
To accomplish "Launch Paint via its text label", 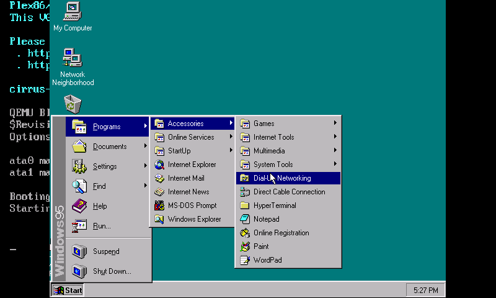I will pyautogui.click(x=261, y=246).
